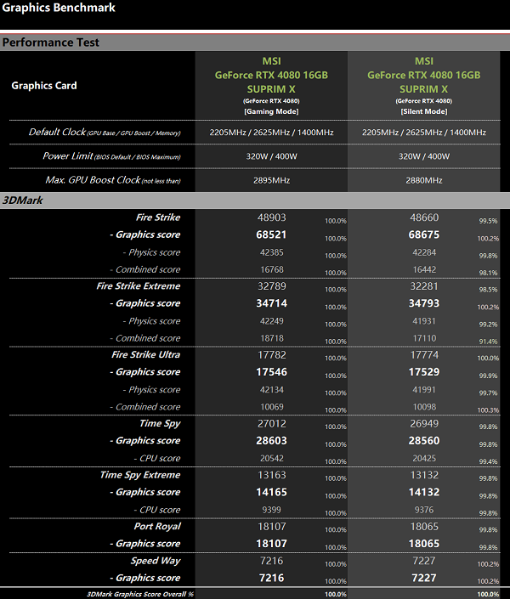Click the Fire Strike Ultra row label
The image size is (510, 599).
(x=145, y=355)
